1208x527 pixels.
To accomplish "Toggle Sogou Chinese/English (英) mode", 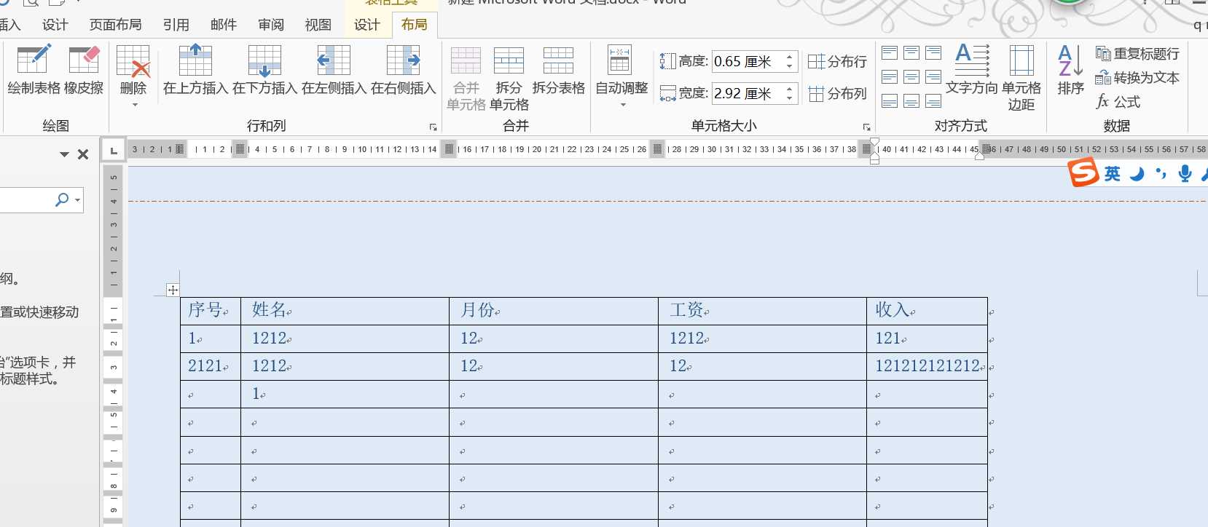I will click(1113, 174).
